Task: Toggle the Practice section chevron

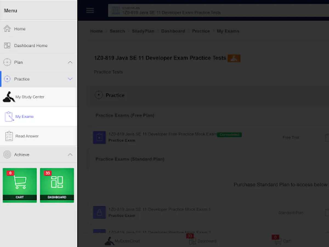Action: (x=70, y=79)
